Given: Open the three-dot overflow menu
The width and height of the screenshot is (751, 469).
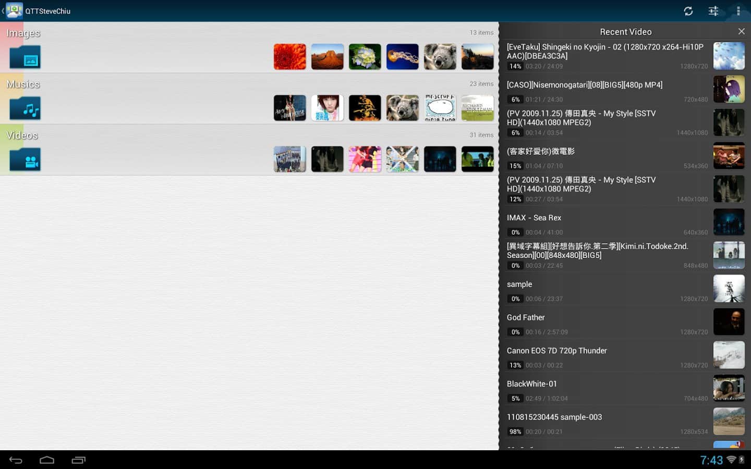Looking at the screenshot, I should coord(738,11).
